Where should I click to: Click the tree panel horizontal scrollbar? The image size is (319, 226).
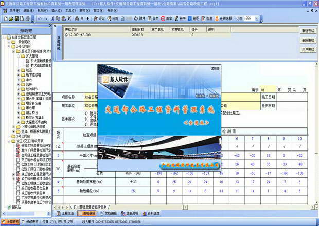click(x=26, y=213)
